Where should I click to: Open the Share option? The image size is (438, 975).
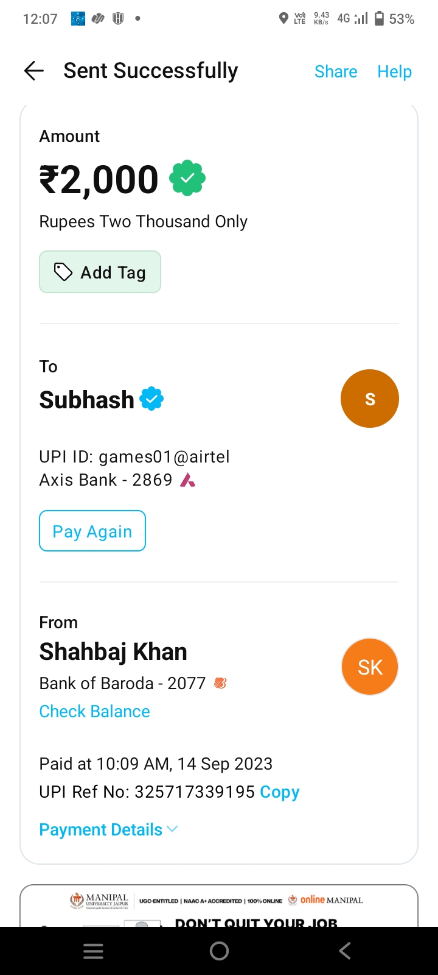coord(336,71)
